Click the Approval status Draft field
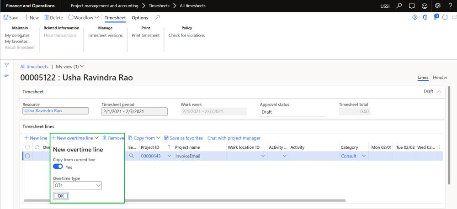Image resolution: width=457 pixels, height=209 pixels. pos(292,112)
